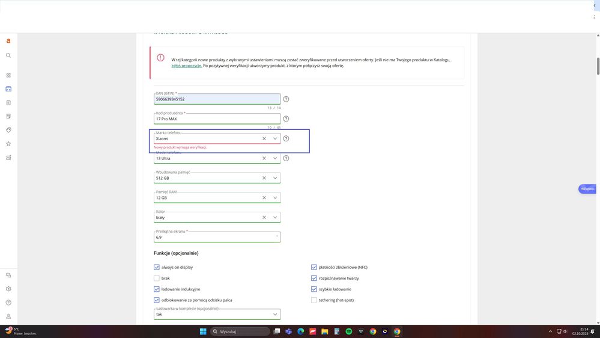
Task: Expand the Kolor dropdown
Action: pyautogui.click(x=275, y=217)
